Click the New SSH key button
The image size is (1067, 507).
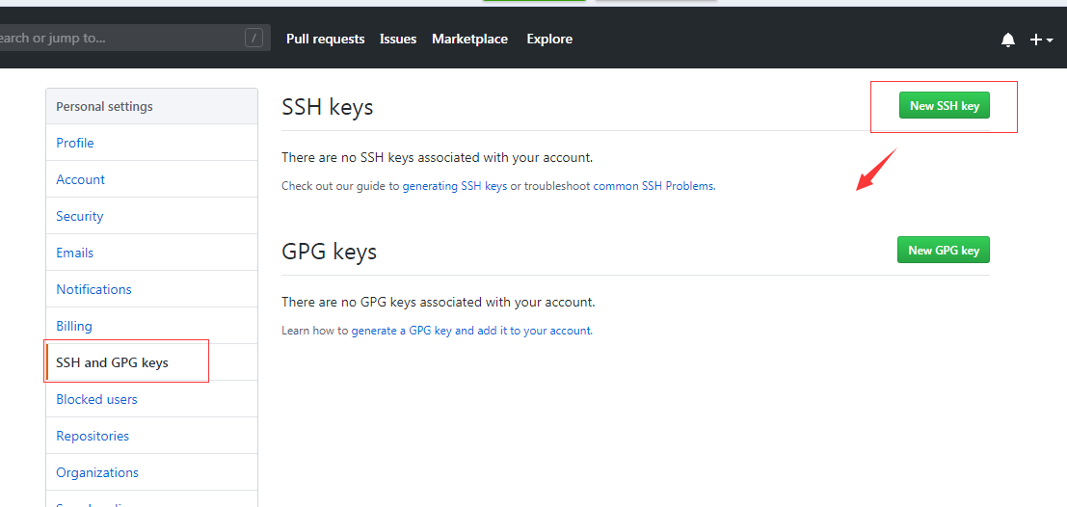pos(944,106)
